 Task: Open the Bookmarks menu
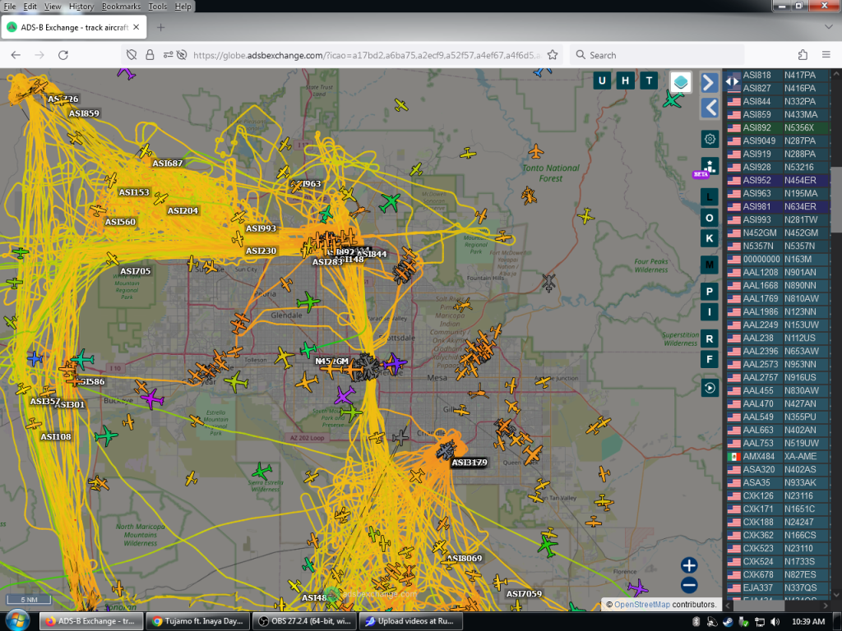[x=121, y=7]
